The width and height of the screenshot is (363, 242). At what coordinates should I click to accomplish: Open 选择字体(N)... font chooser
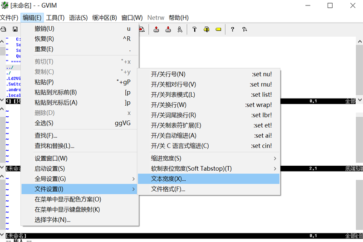(79, 220)
